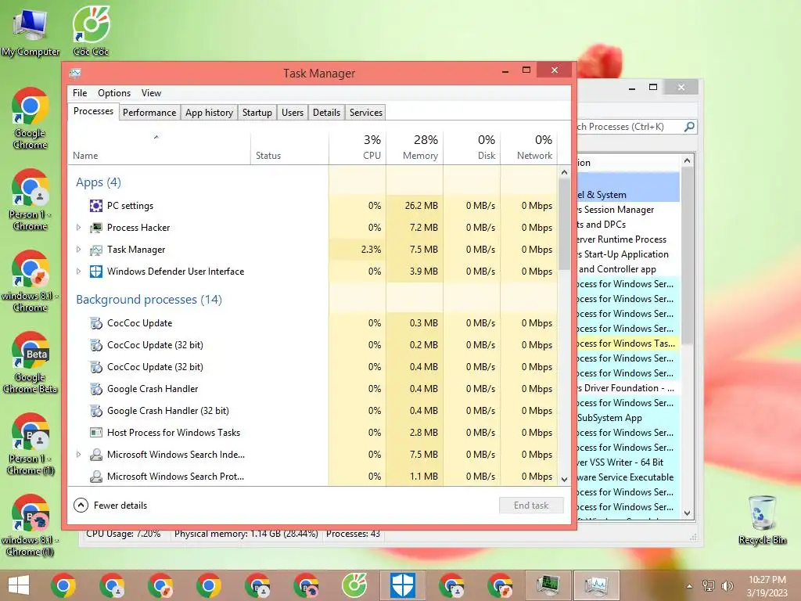This screenshot has width=801, height=601.
Task: Select the Apps (4) group header
Action: click(99, 182)
